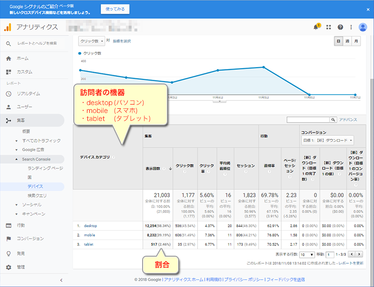The image size is (374, 287).
Task: Go to next page of table rows
Action: pyautogui.click(x=359, y=254)
